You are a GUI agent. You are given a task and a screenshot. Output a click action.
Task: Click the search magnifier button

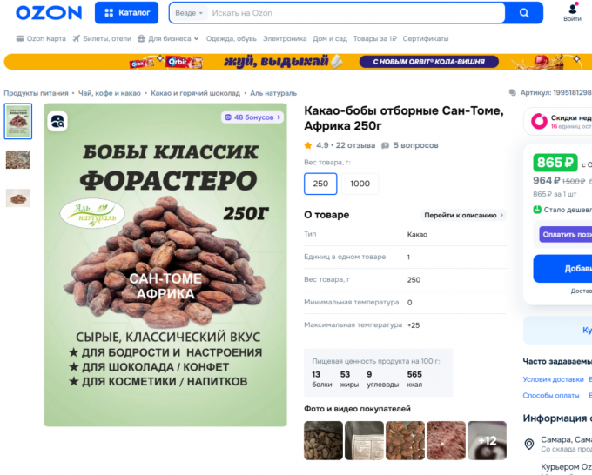[x=524, y=13]
